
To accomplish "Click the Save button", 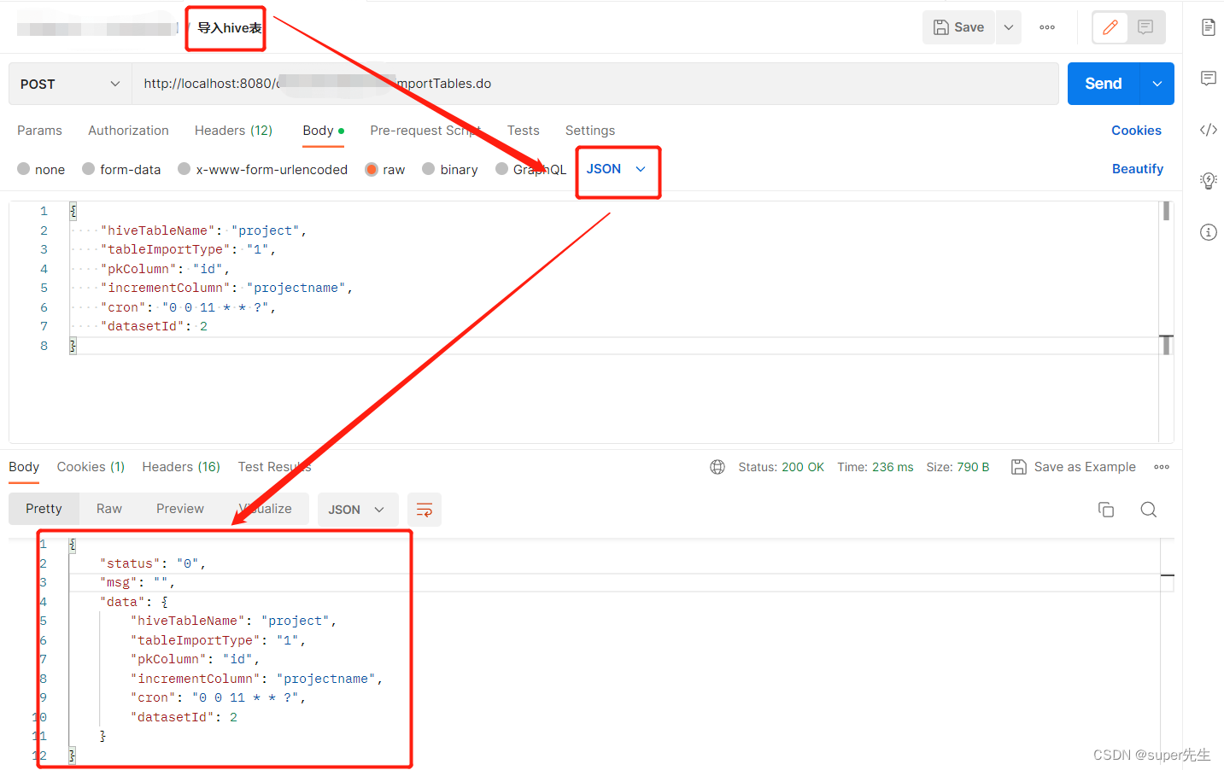I will click(958, 27).
